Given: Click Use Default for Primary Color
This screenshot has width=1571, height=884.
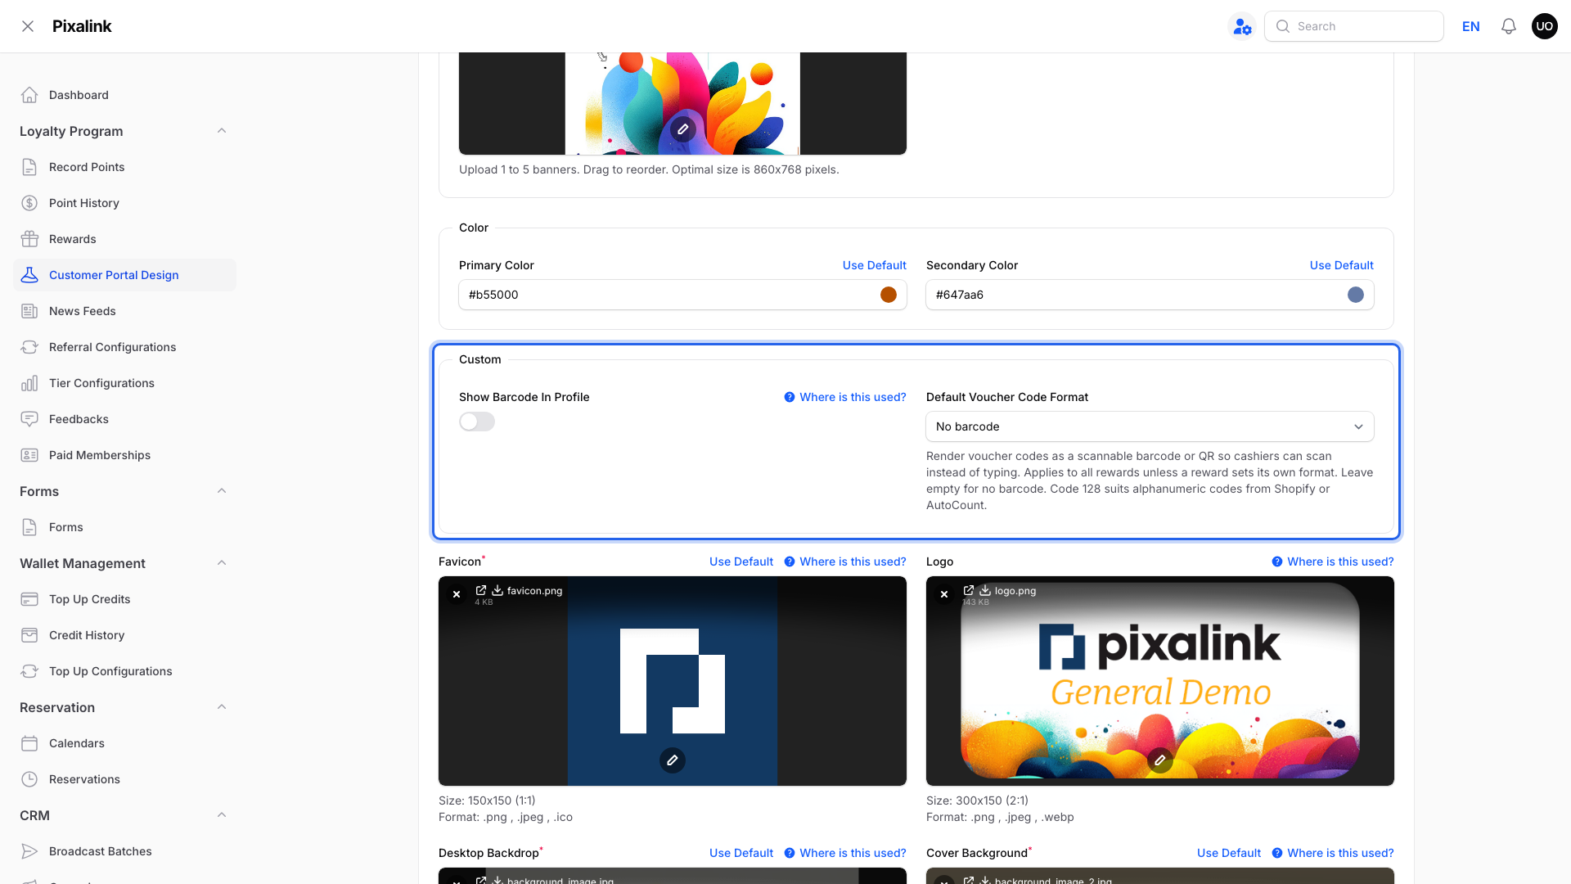Looking at the screenshot, I should coord(874,265).
